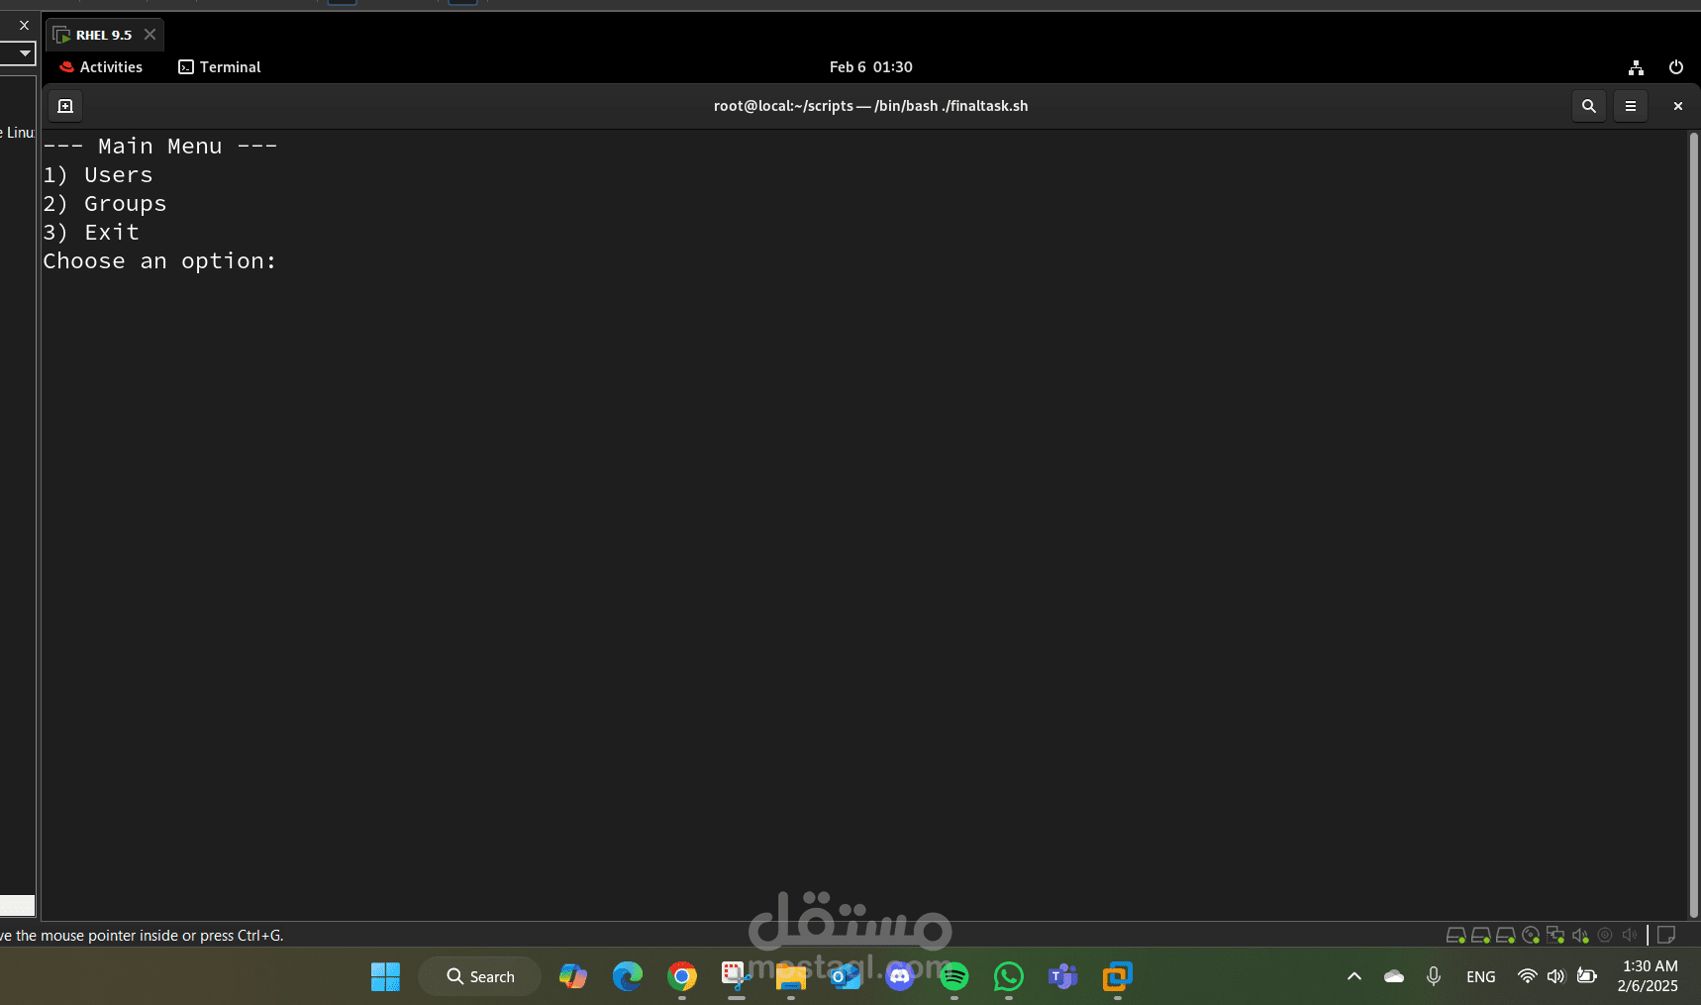The width and height of the screenshot is (1701, 1005).
Task: Click the VMware CD/DVD drive status icon
Action: pos(1531,935)
